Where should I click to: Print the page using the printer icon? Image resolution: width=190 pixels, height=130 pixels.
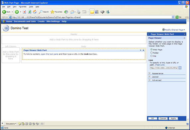[x=79, y=12]
